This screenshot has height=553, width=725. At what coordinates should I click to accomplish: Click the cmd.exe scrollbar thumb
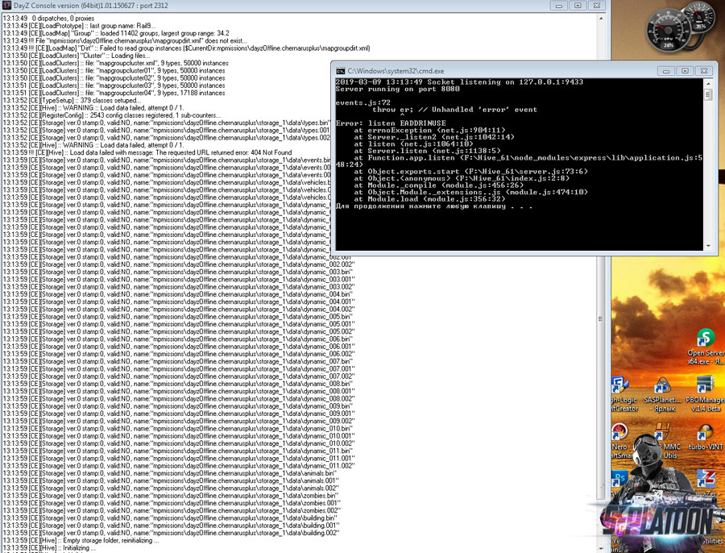708,94
